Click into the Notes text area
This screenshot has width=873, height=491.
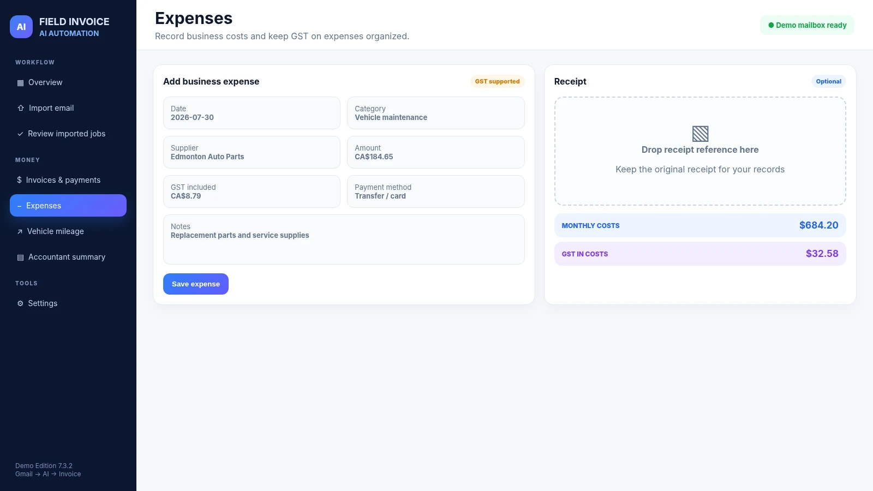tap(344, 239)
